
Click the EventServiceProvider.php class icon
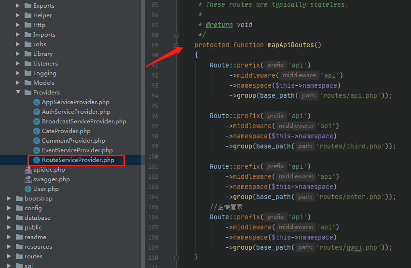point(37,150)
